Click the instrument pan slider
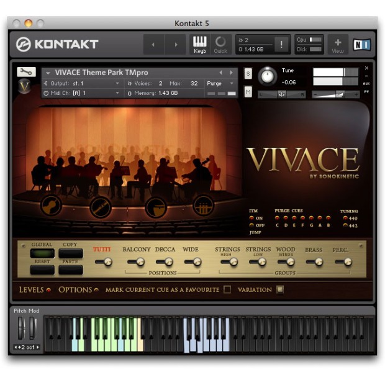This screenshot has width=385, height=385. [x=282, y=94]
